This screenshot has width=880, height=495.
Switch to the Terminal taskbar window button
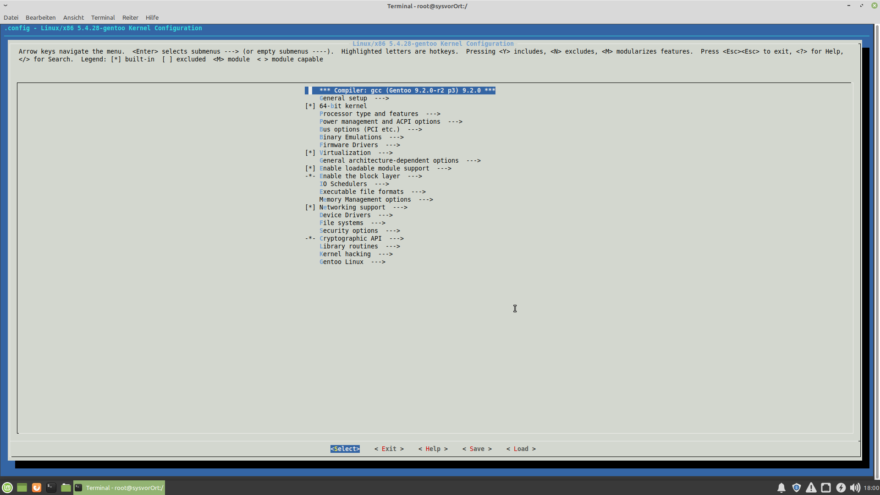point(119,488)
